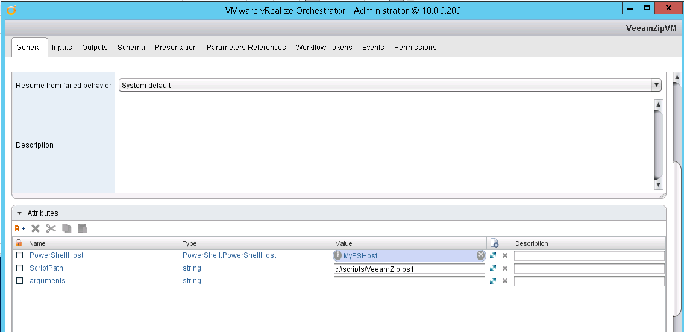Click the ScriptPath attribute name
Screen dimensions: 684x332
46,268
